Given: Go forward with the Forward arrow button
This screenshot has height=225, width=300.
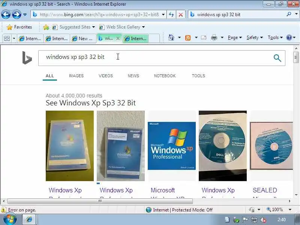Looking at the screenshot, I should 16,15.
